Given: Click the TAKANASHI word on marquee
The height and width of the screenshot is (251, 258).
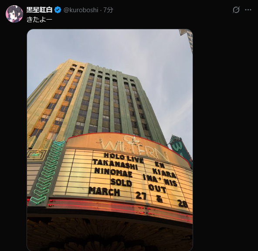Looking at the screenshot, I should (115, 164).
